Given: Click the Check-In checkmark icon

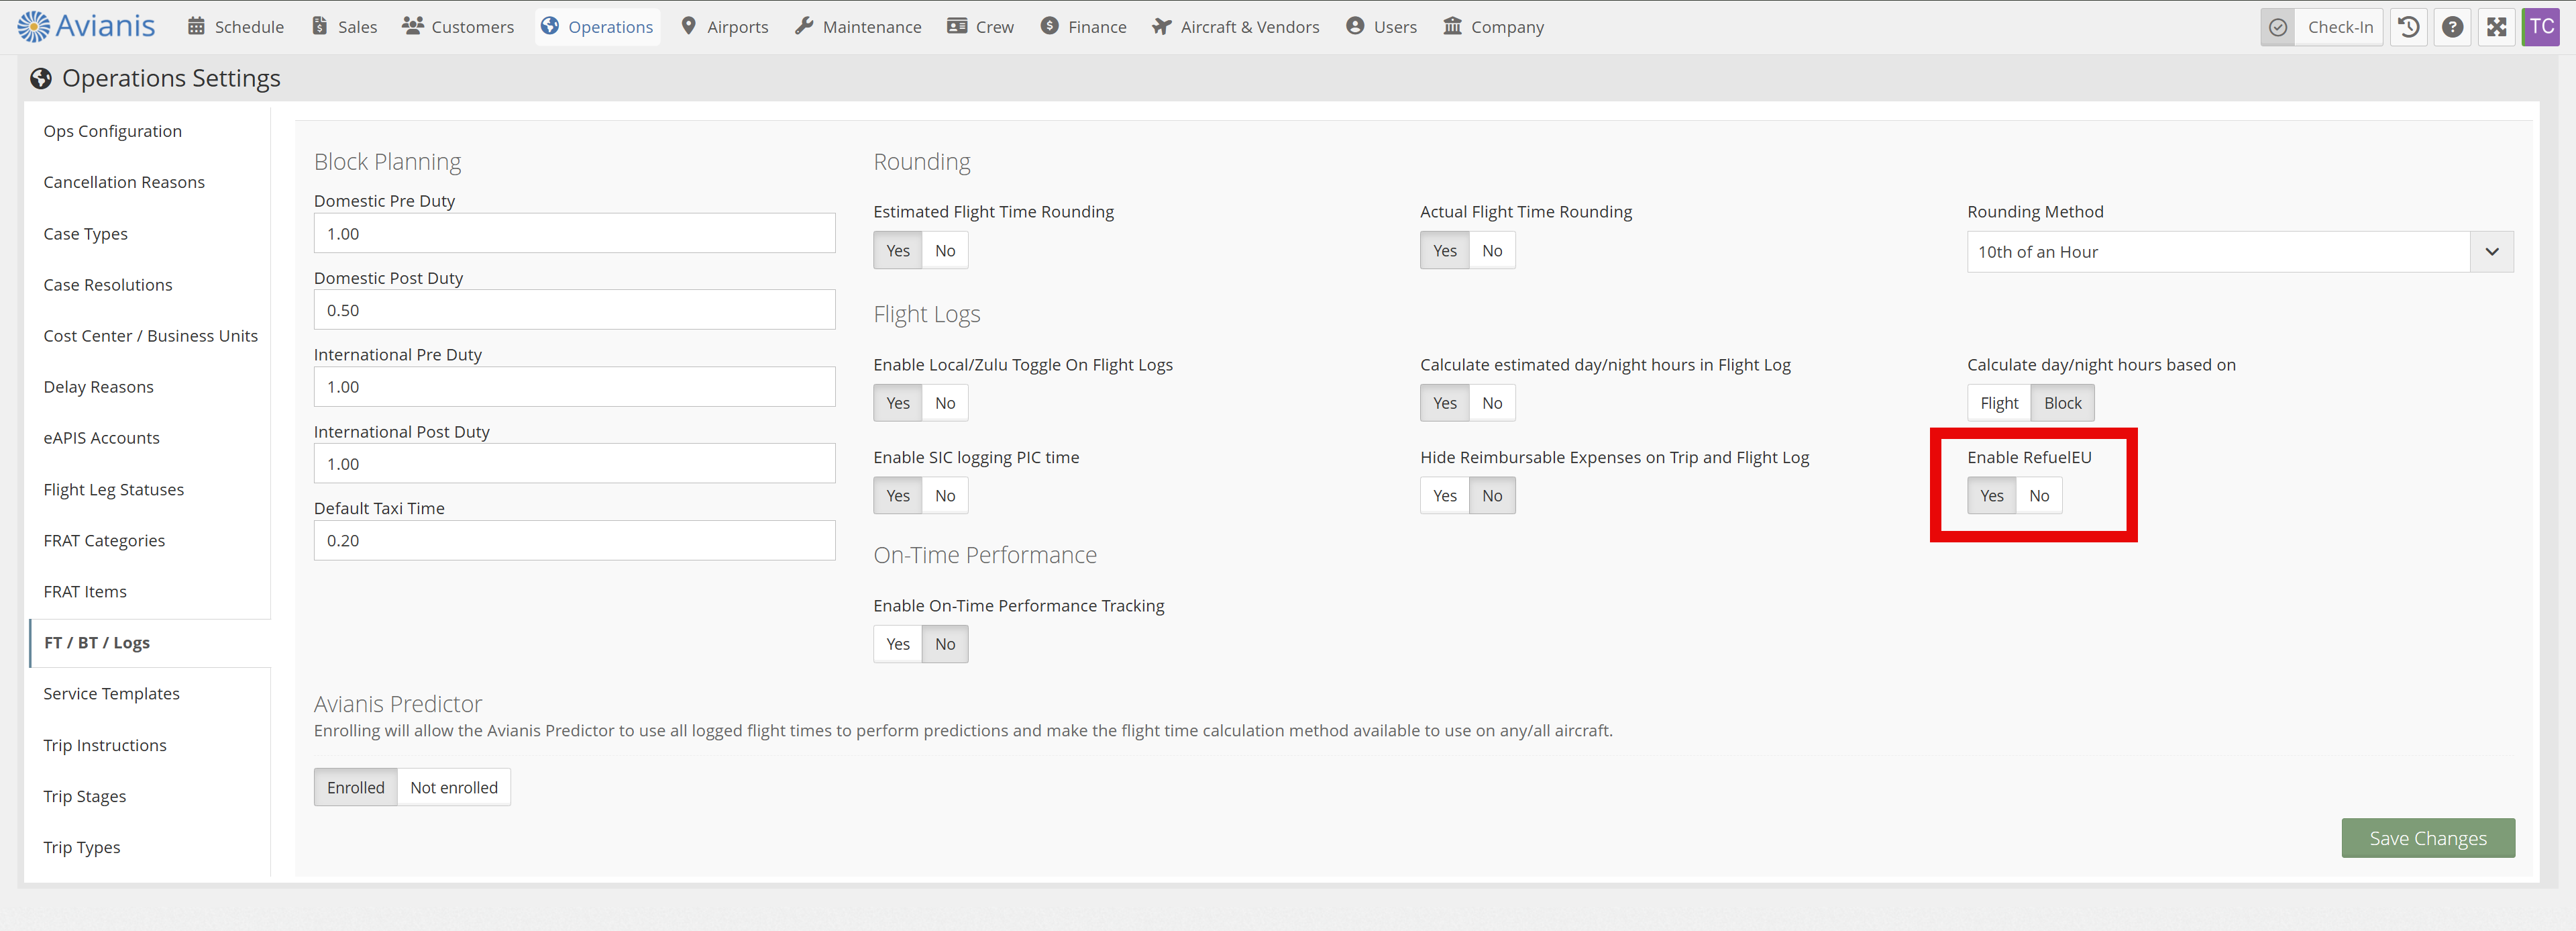Looking at the screenshot, I should pyautogui.click(x=2277, y=27).
